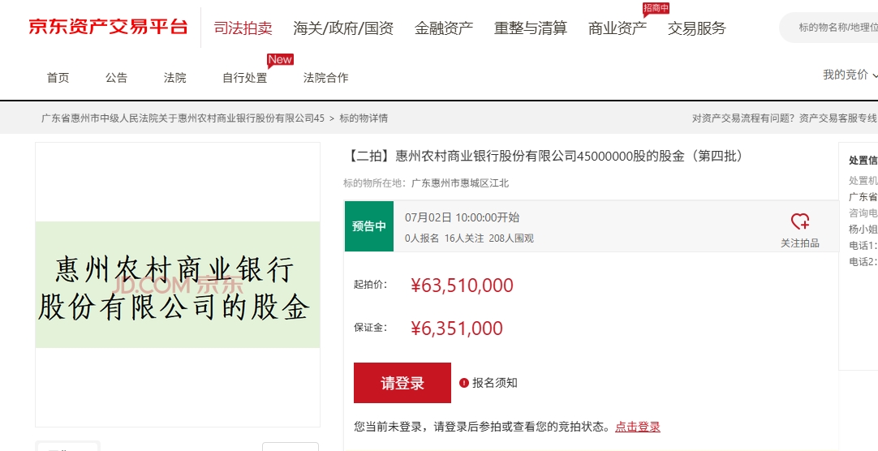
Task: Click the 京东资产交易平台 logo
Action: tap(108, 27)
